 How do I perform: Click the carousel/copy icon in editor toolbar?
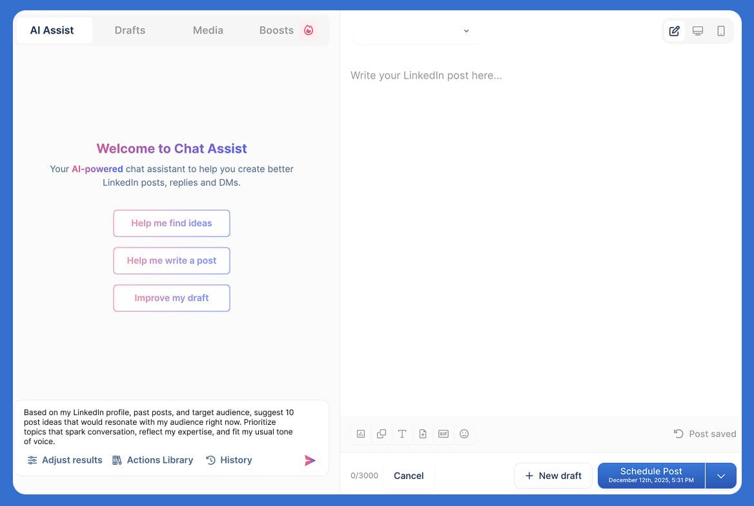tap(382, 434)
